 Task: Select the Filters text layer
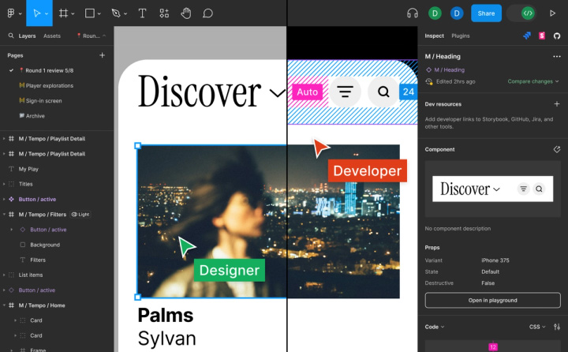[x=38, y=260]
